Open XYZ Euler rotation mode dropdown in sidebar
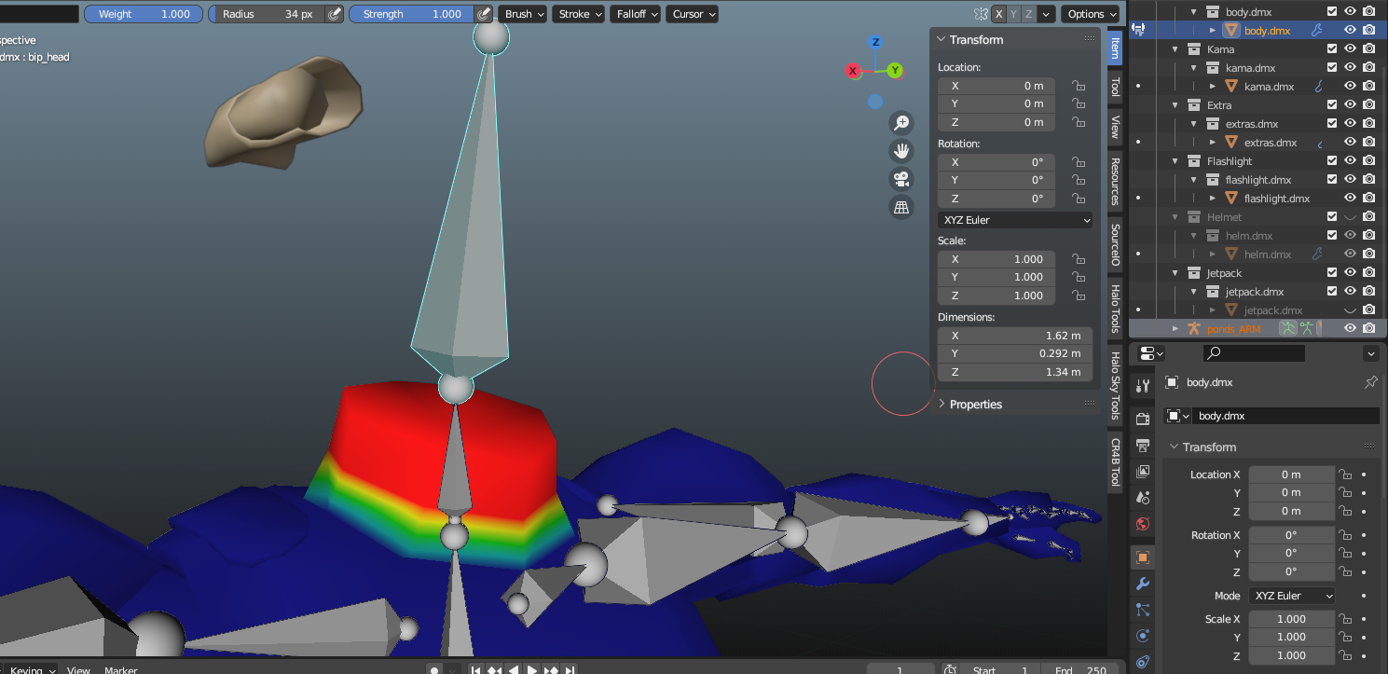The image size is (1388, 674). [1015, 220]
